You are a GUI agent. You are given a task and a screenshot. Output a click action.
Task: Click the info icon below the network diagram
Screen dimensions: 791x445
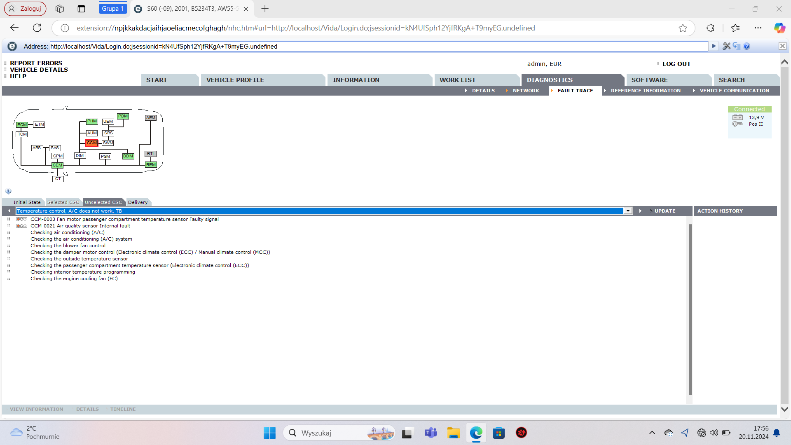(x=8, y=191)
